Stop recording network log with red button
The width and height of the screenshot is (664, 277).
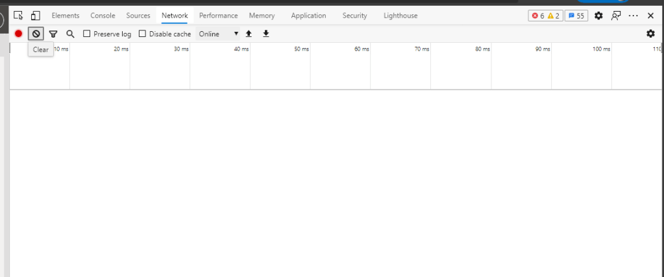(19, 34)
